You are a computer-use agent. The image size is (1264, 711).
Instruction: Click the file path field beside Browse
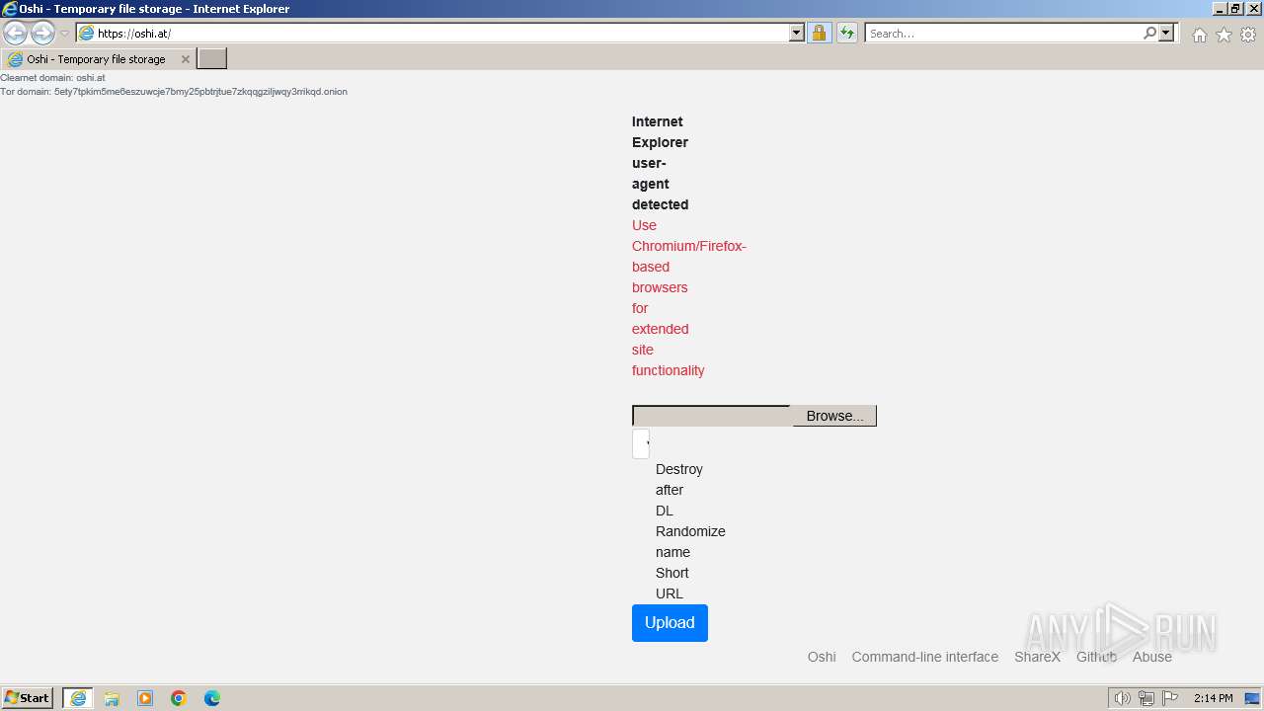(712, 416)
